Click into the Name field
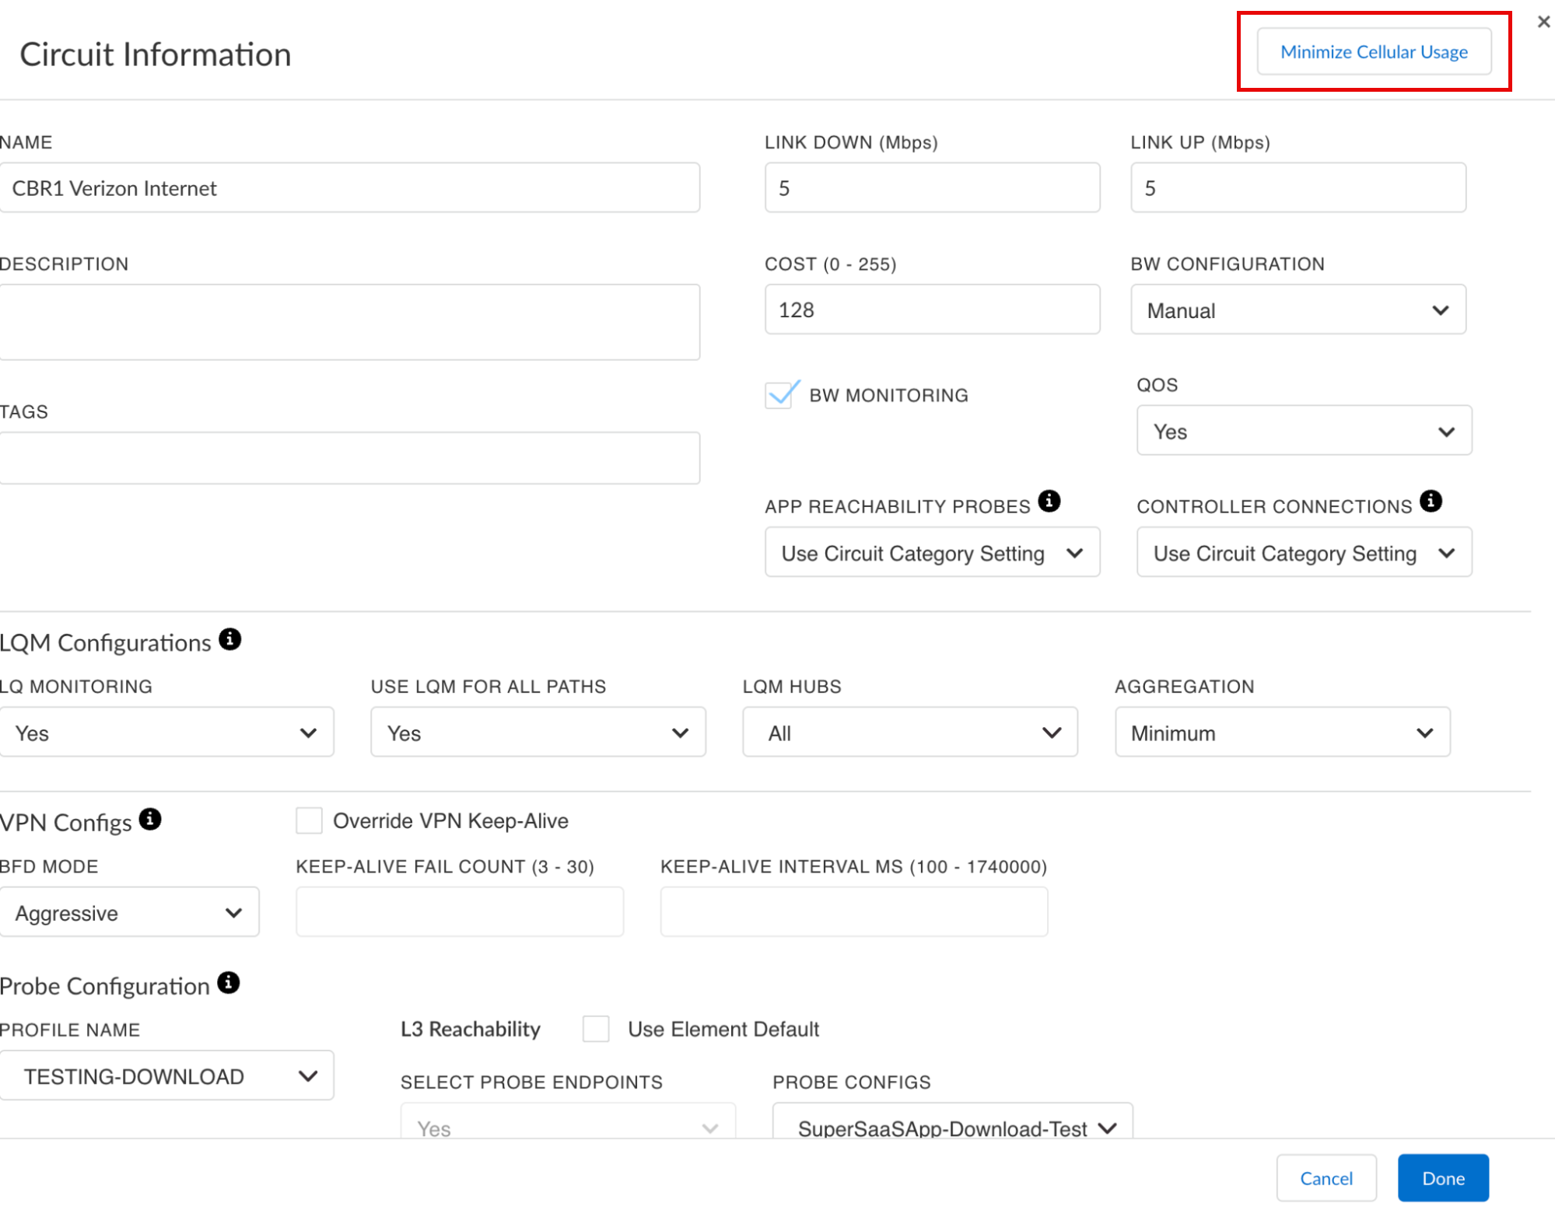This screenshot has width=1555, height=1217. coord(349,188)
